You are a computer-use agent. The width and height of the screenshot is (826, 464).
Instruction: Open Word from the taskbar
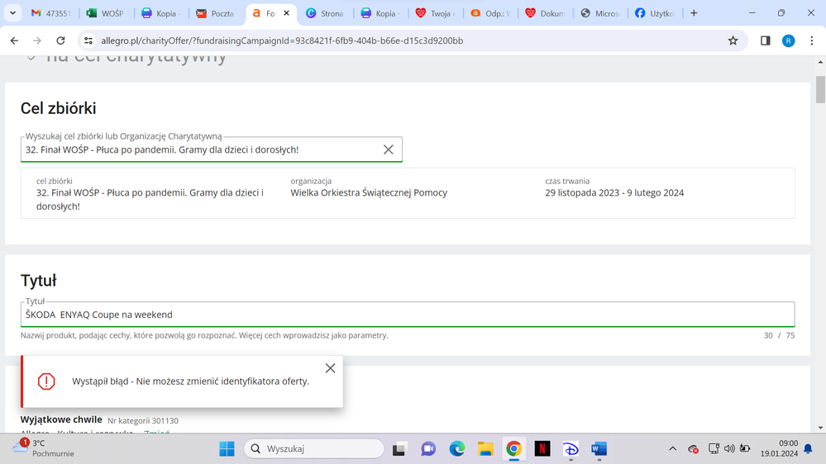pyautogui.click(x=599, y=449)
